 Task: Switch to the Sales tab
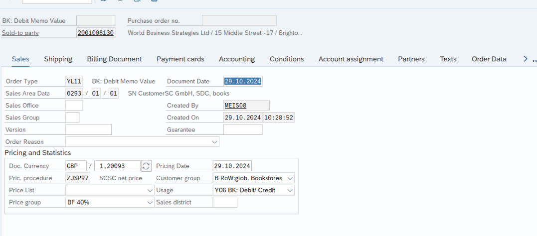20,59
